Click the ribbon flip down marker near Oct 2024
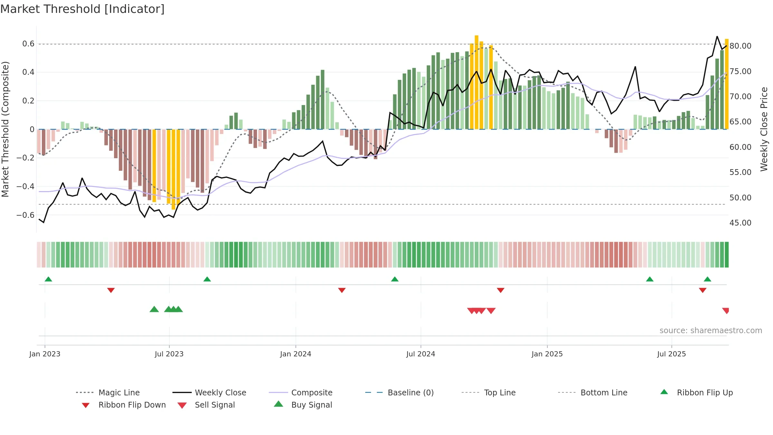 click(x=501, y=290)
